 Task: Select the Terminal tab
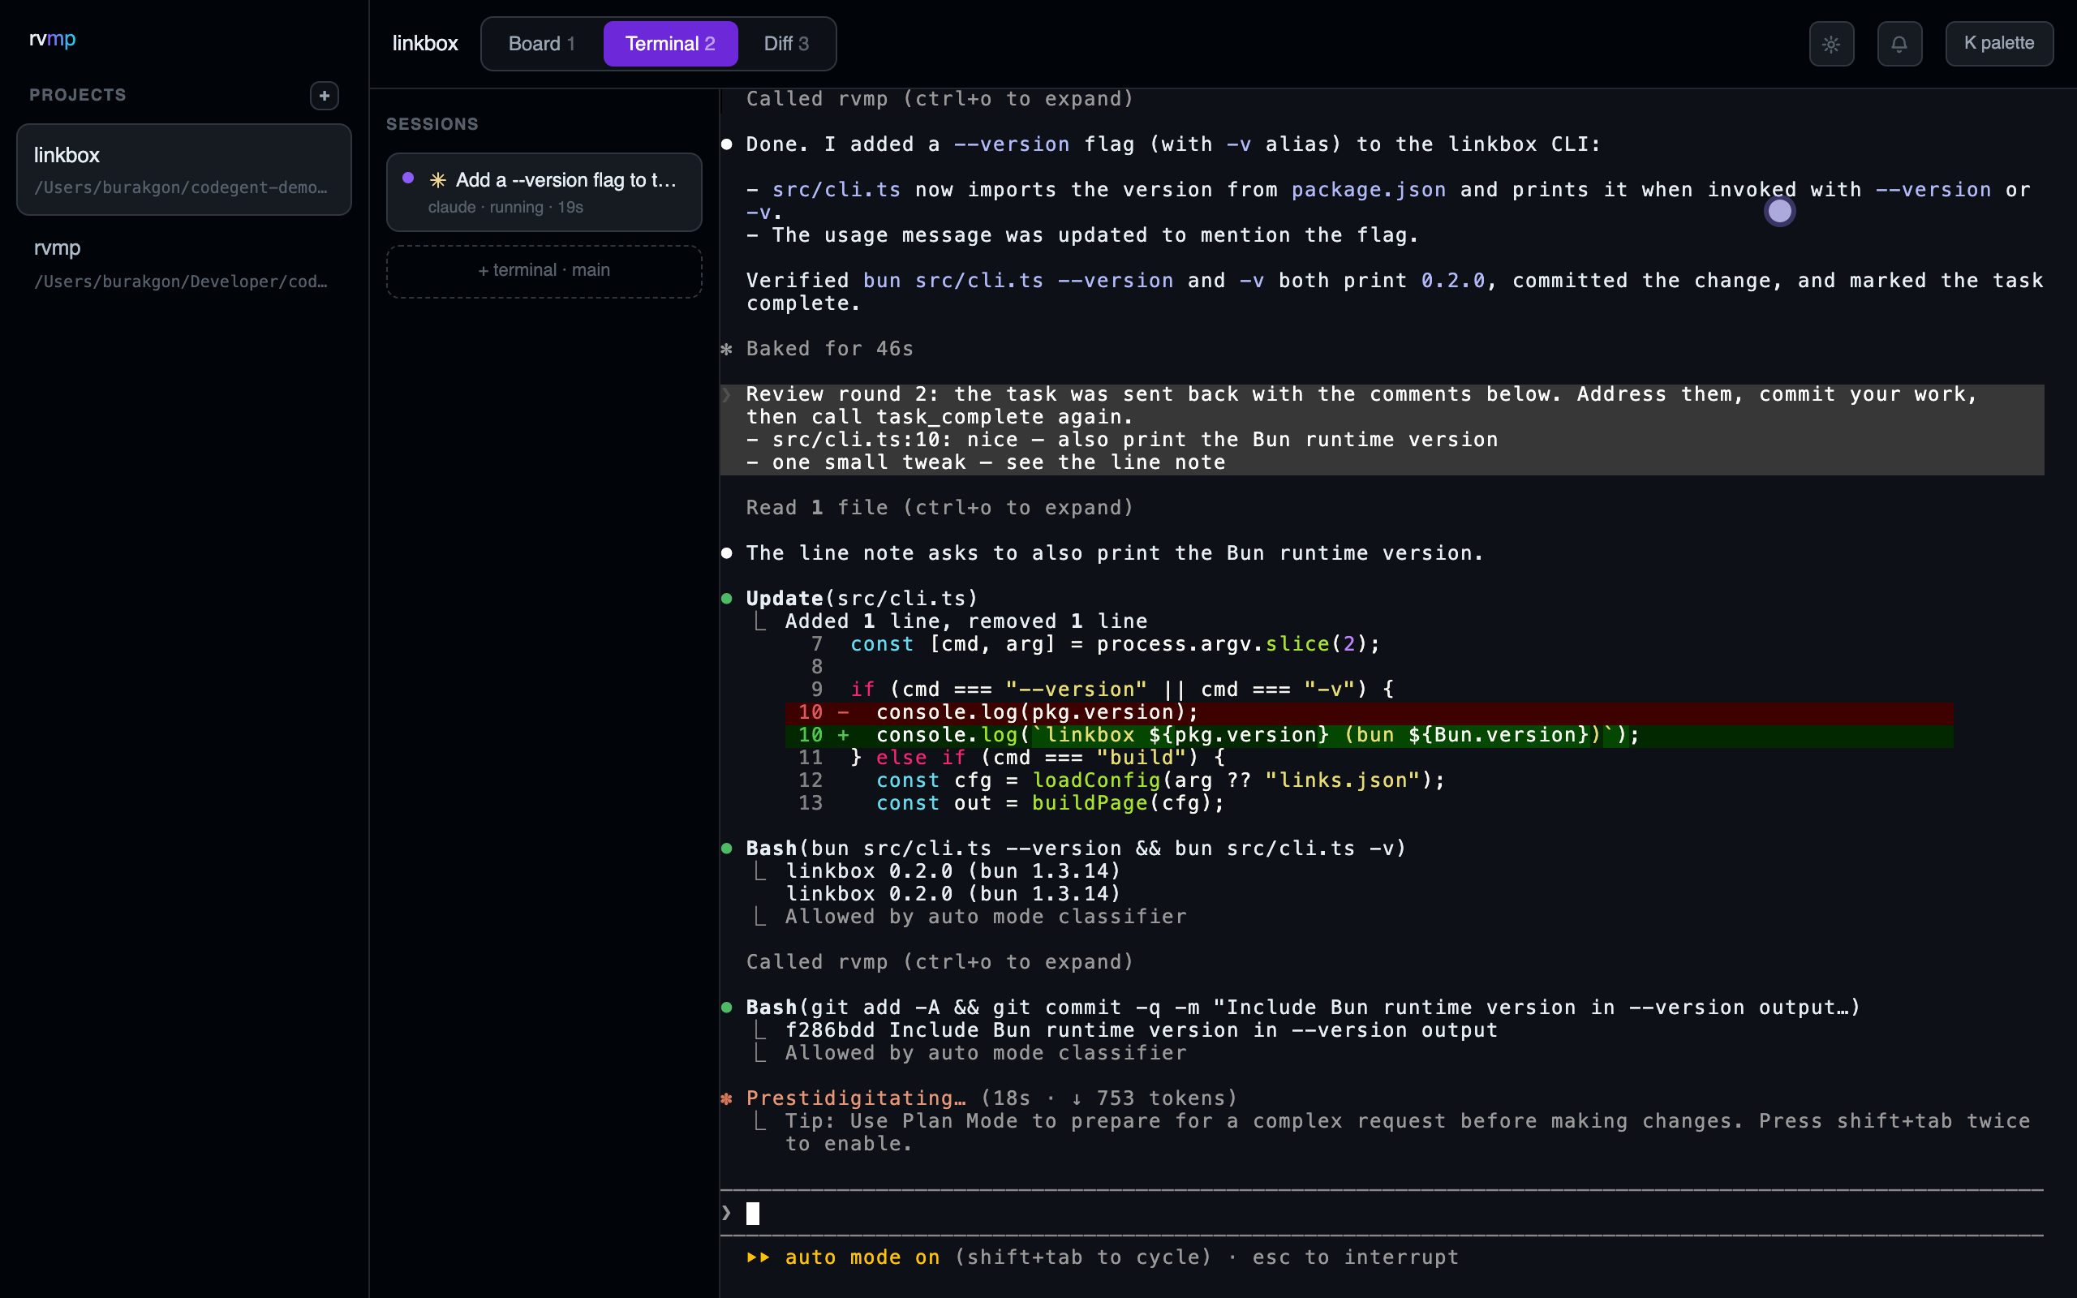(x=669, y=44)
